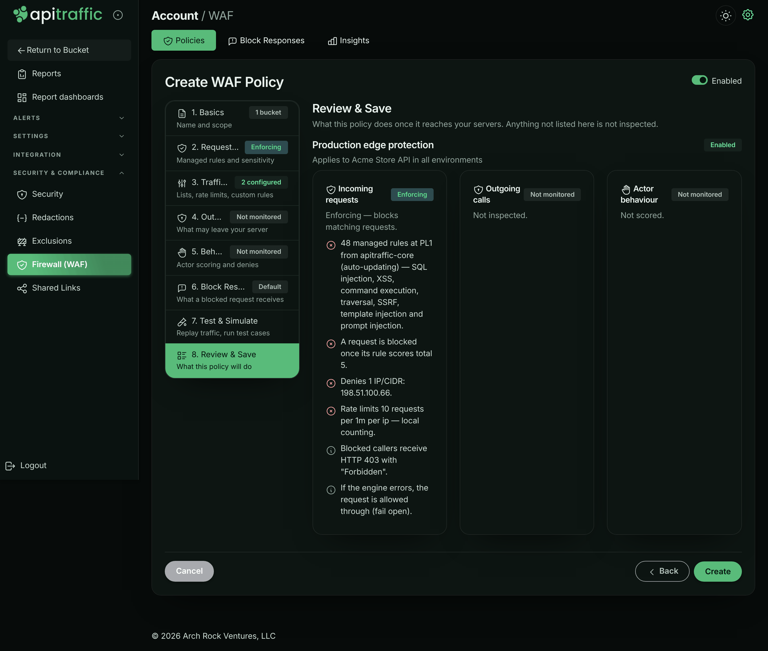The height and width of the screenshot is (651, 768).
Task: Collapse SECURITY & COMPLIANCE section
Action: [69, 173]
